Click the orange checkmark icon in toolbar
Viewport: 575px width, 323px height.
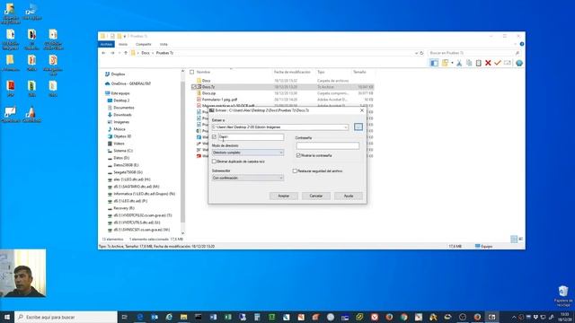pyautogui.click(x=498, y=63)
